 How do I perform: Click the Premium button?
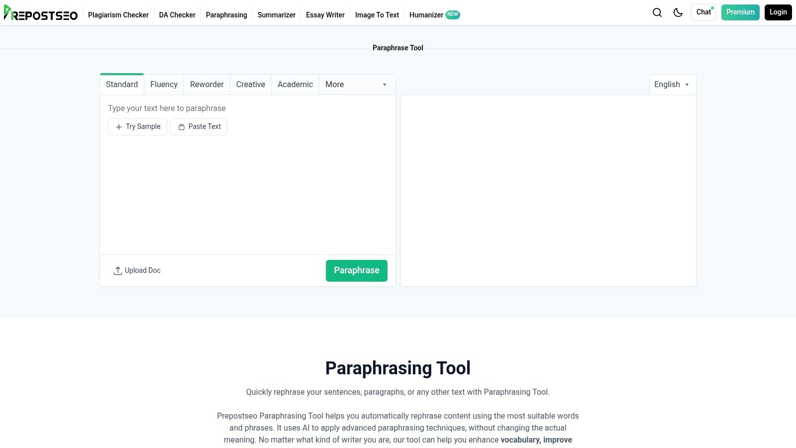pyautogui.click(x=740, y=12)
